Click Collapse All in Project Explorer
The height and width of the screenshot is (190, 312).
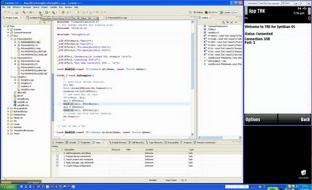pos(41,22)
